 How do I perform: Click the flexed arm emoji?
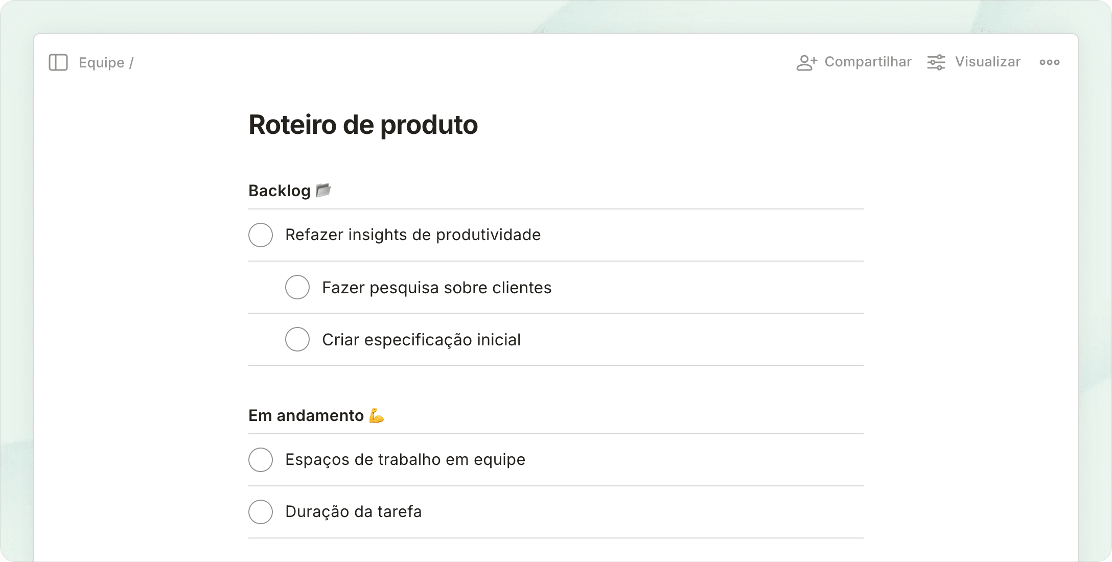(x=377, y=415)
